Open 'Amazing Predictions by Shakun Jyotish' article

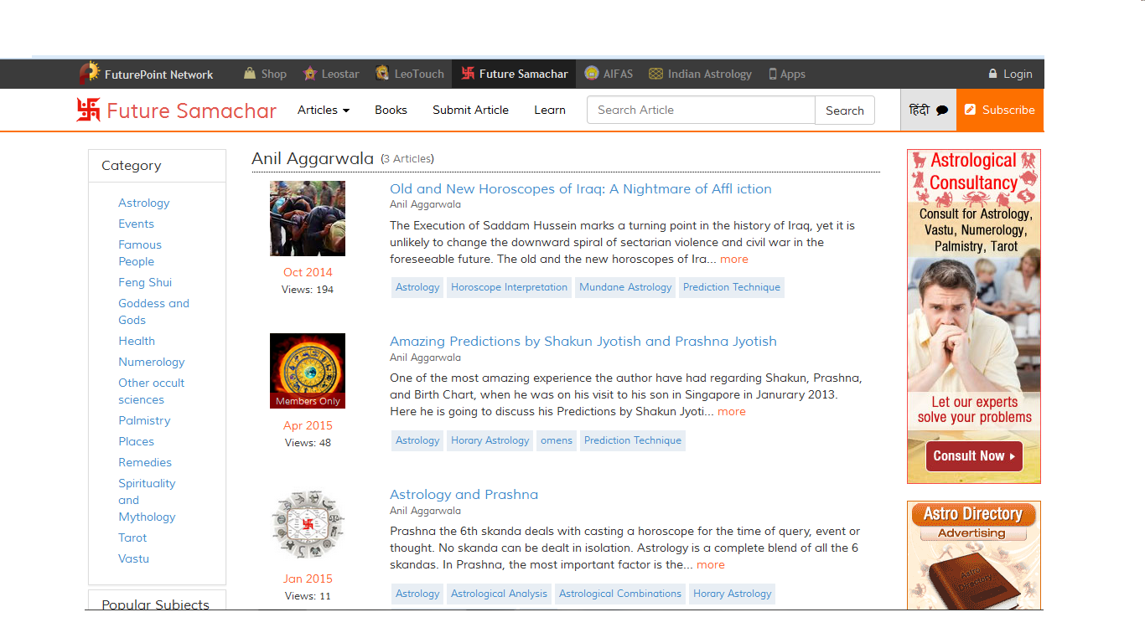click(583, 341)
